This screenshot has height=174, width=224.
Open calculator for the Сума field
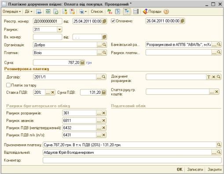tap(82, 63)
